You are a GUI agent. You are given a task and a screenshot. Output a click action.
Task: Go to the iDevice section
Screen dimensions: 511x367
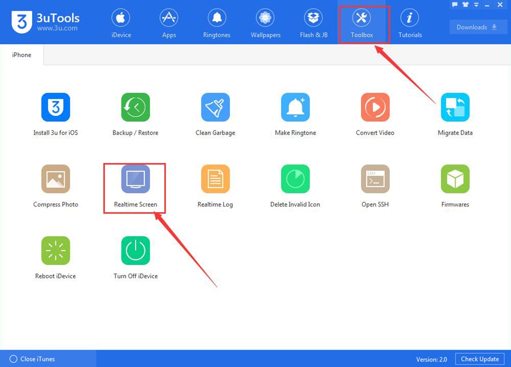(x=121, y=24)
